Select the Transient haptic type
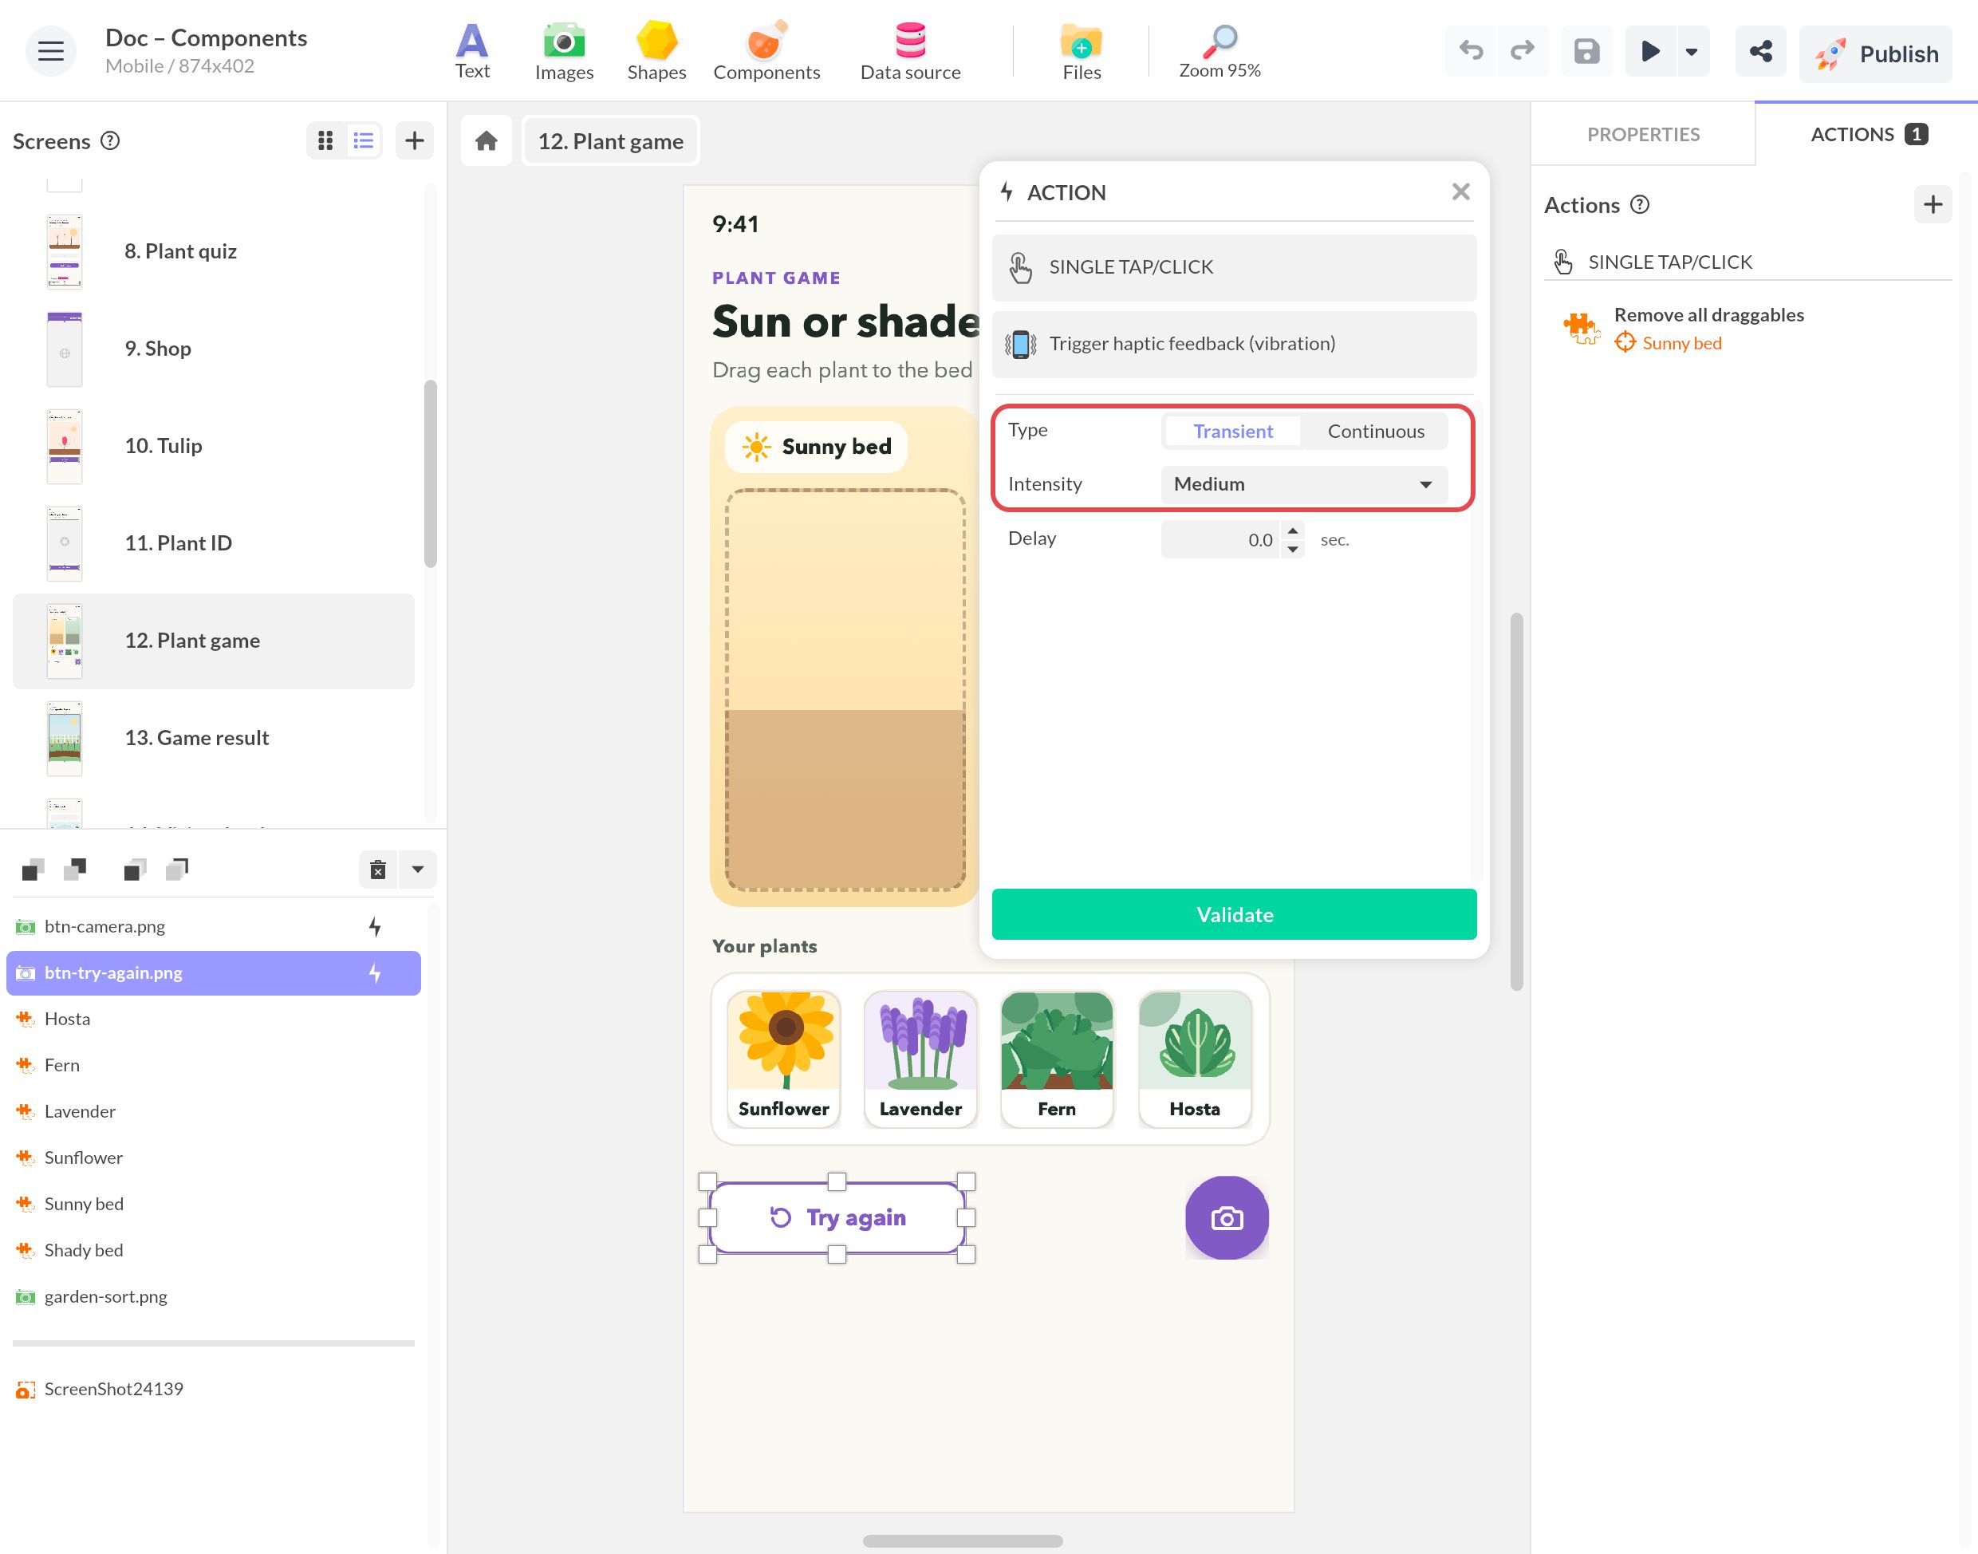 point(1232,432)
